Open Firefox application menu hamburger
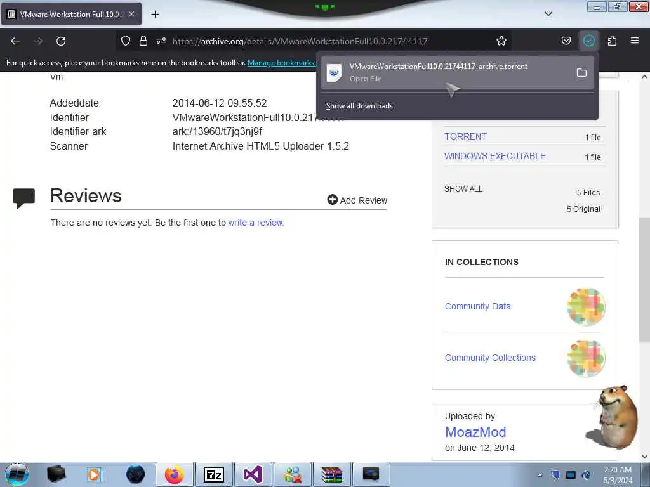This screenshot has height=487, width=650. pos(635,41)
